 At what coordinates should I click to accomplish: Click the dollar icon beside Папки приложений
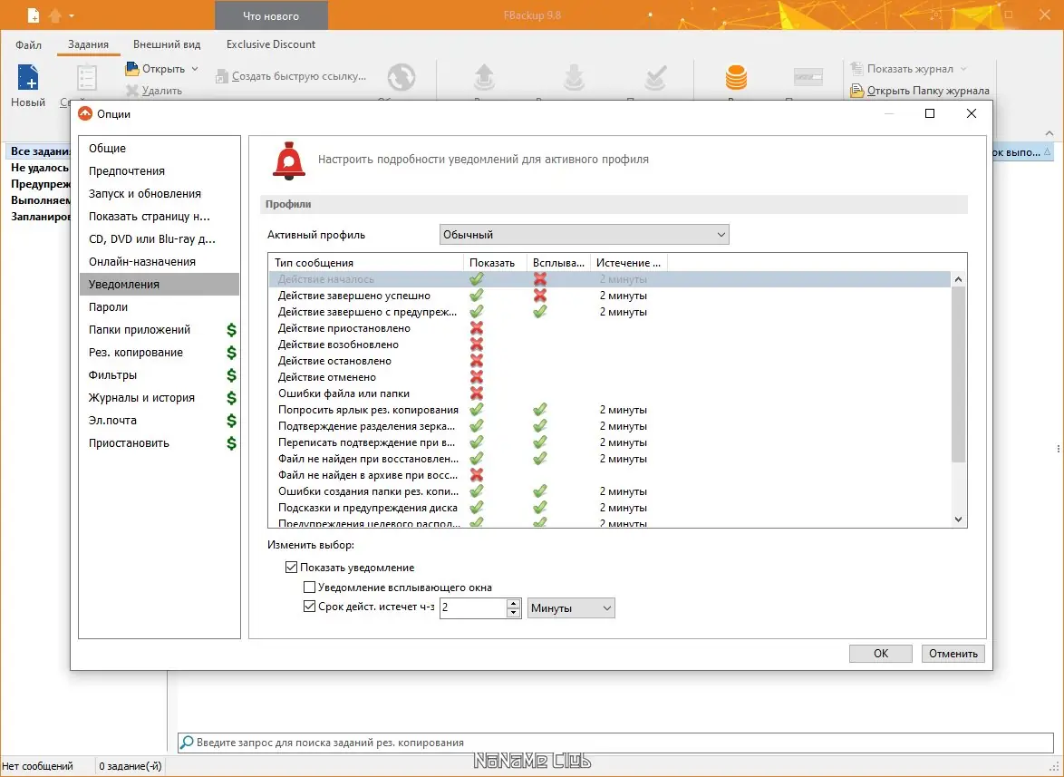(231, 330)
